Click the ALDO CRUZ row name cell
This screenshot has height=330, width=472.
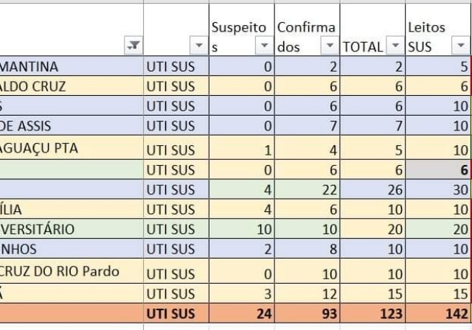[72, 86]
